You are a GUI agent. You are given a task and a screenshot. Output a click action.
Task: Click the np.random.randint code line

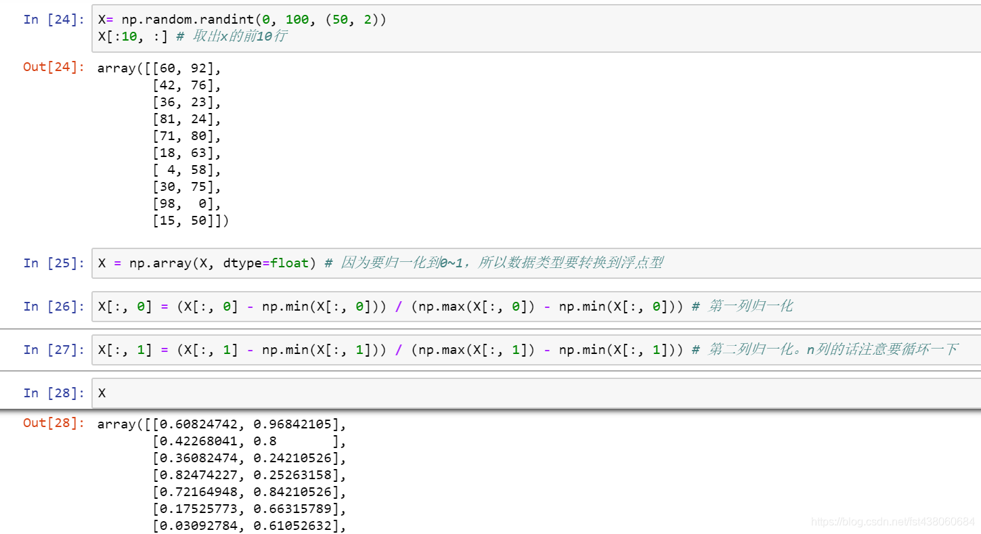coord(242,19)
